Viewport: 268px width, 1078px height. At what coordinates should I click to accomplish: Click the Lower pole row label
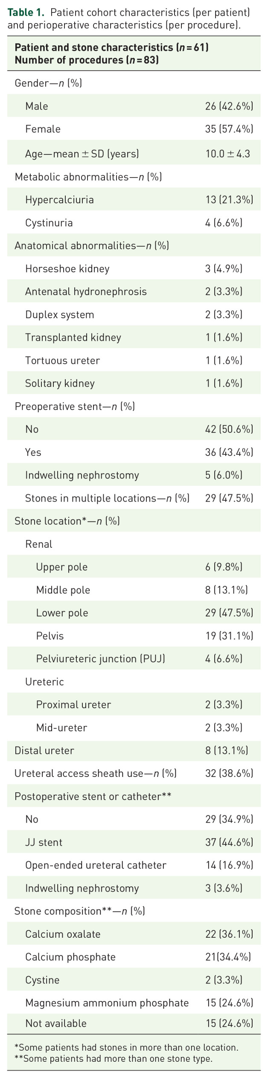click(62, 613)
